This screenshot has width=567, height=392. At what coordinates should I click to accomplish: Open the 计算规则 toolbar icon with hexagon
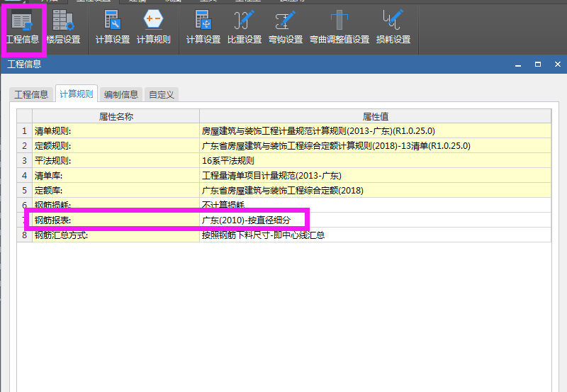coord(153,27)
